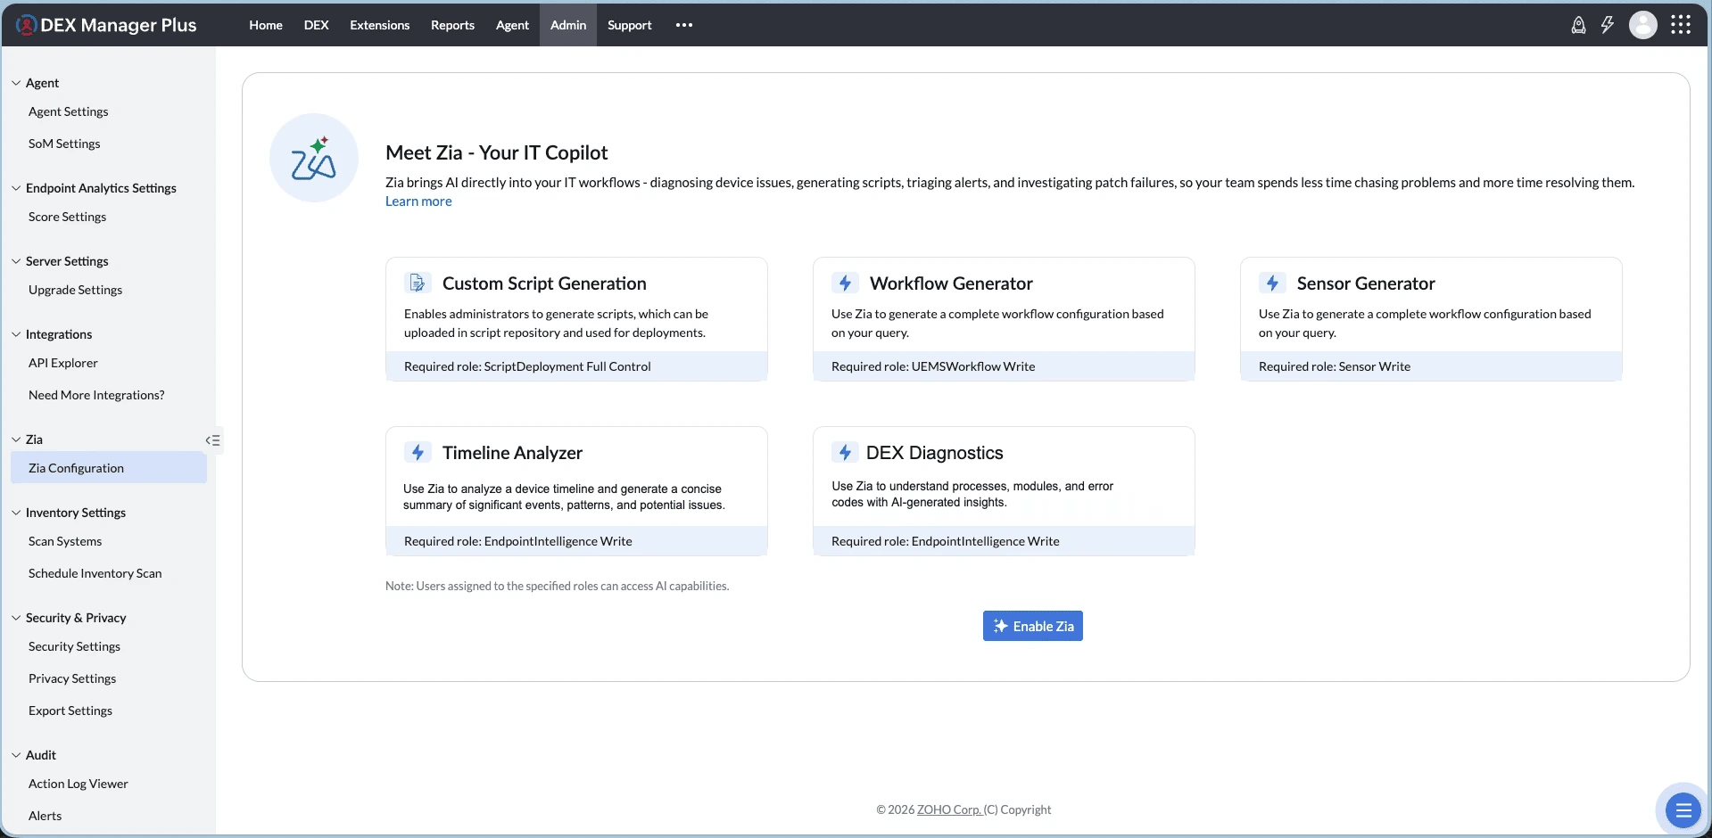
Task: Collapse the Endpoint Analytics Settings section
Action: (16, 188)
